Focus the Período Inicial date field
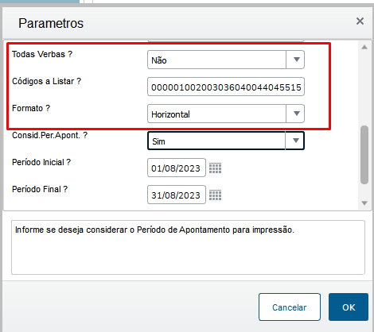Viewport: 374px width, 332px height. [x=177, y=168]
